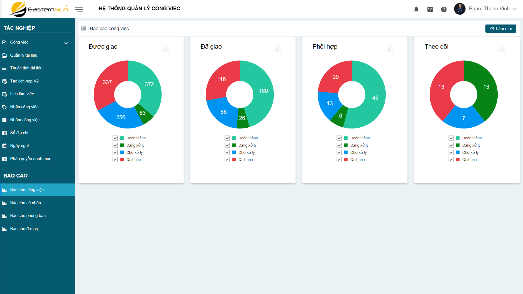Click the Tạo lịch họp V2 calendar icon
The width and height of the screenshot is (523, 294).
tap(4, 81)
